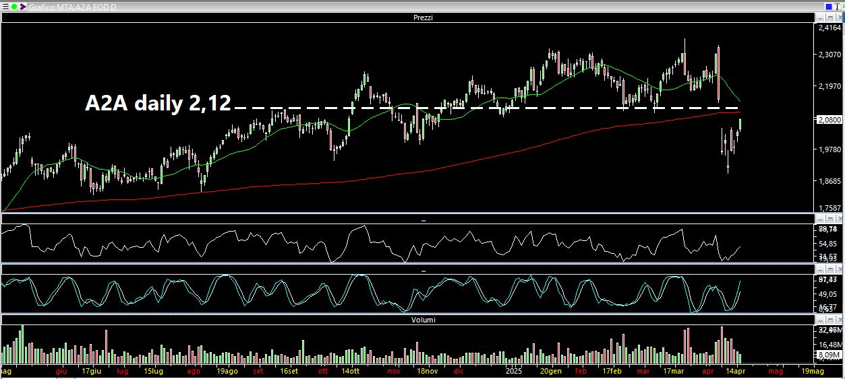Close the Prezzi price panel
This screenshot has width=845, height=379.
(840, 18)
